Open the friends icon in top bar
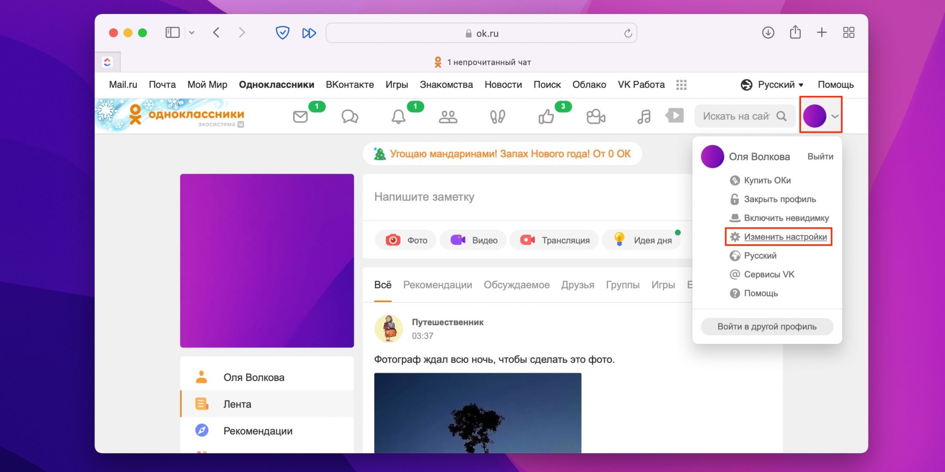The width and height of the screenshot is (945, 472). pos(448,117)
